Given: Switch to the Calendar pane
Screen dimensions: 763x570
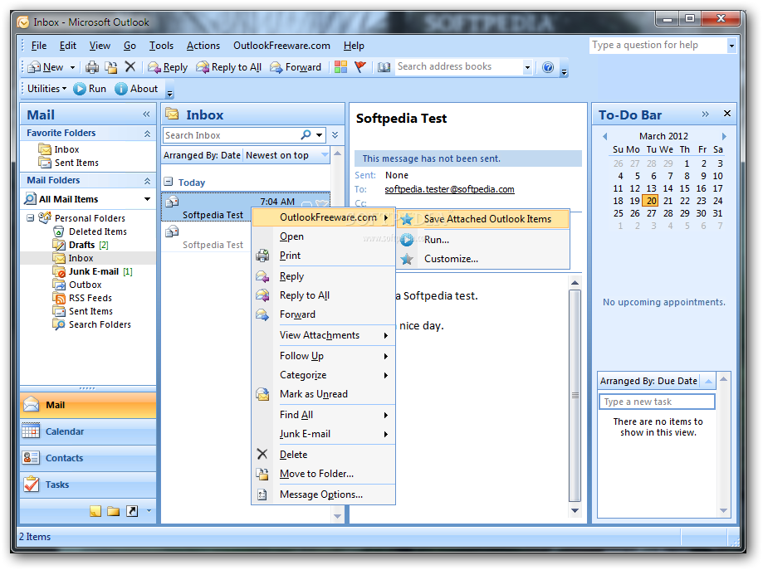Looking at the screenshot, I should click(x=88, y=431).
